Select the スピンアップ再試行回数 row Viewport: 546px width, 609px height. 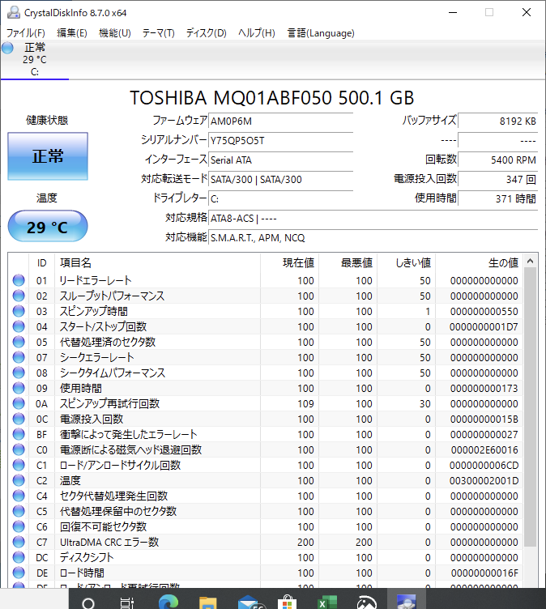266,403
